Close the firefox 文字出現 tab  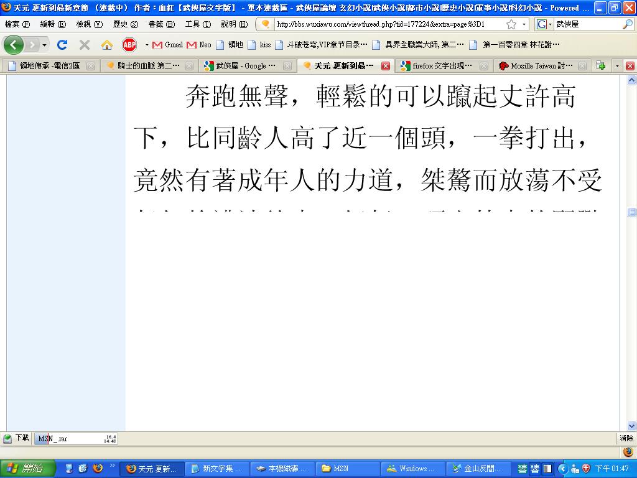[484, 66]
